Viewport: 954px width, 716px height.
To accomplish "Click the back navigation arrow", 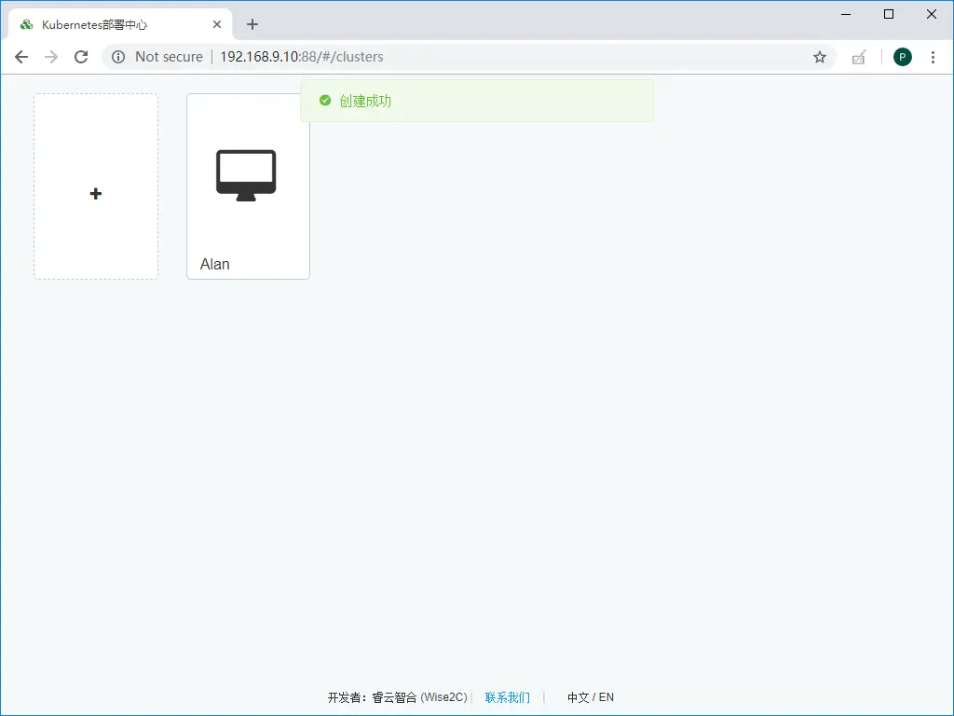I will [21, 56].
